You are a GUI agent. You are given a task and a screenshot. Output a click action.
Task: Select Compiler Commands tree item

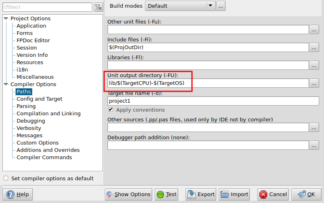point(44,158)
